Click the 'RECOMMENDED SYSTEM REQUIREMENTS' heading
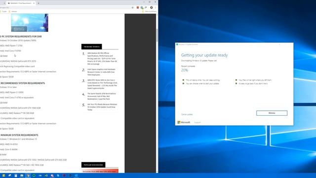This screenshot has height=178, width=316. 23,83
